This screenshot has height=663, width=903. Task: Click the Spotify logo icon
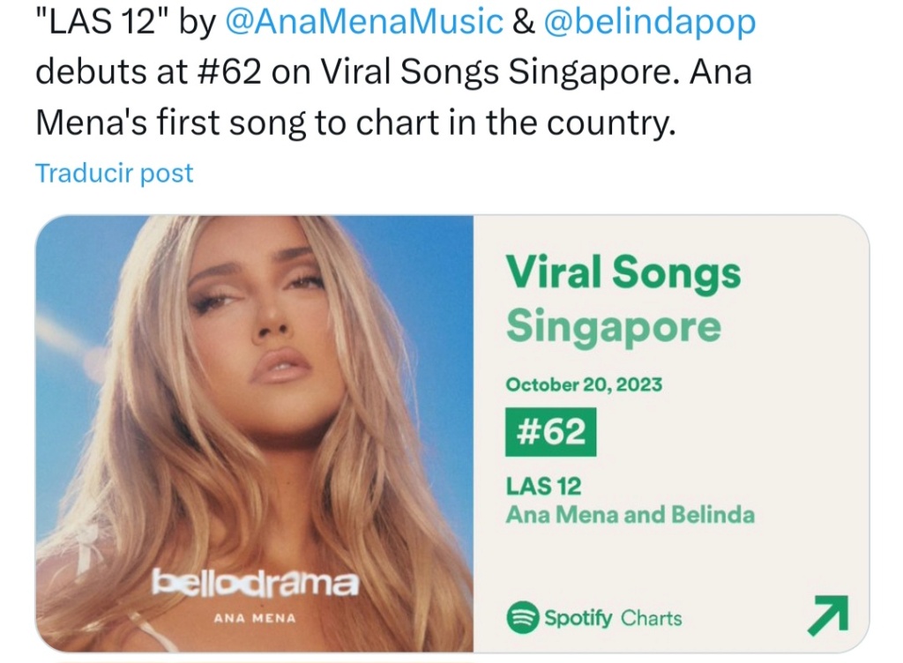click(x=522, y=617)
